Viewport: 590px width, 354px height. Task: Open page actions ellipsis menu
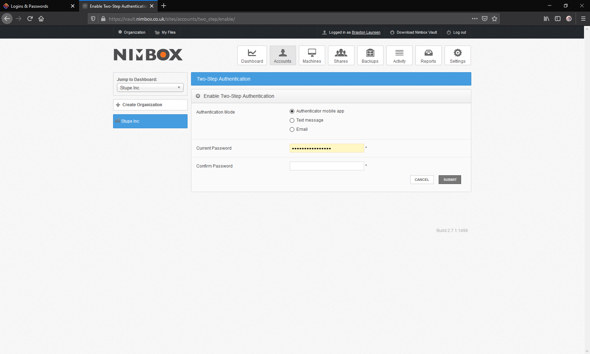point(475,19)
